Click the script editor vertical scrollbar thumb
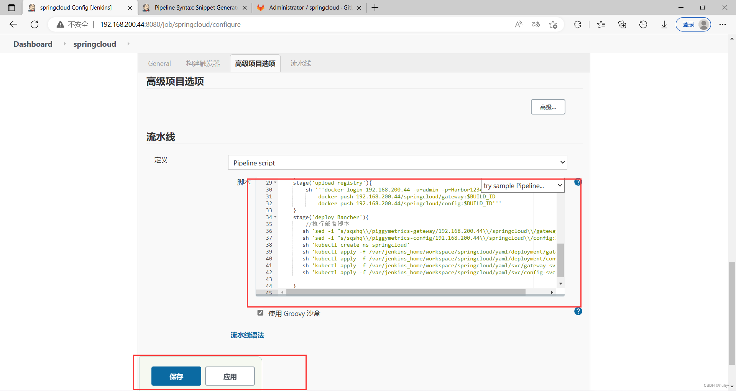The height and width of the screenshot is (391, 736). [560, 260]
